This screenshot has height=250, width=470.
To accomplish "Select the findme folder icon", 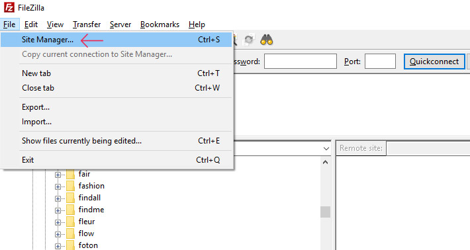I will point(70,210).
